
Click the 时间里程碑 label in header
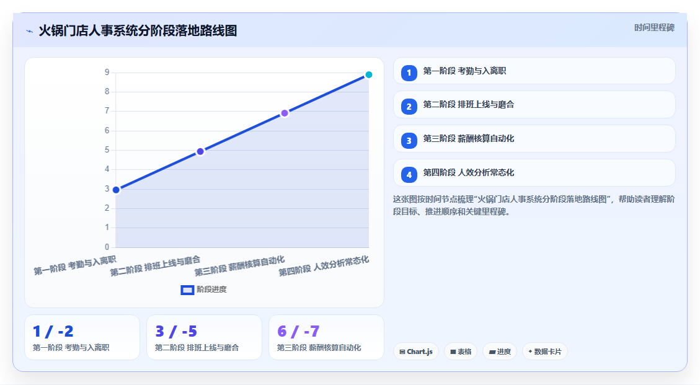tap(654, 28)
